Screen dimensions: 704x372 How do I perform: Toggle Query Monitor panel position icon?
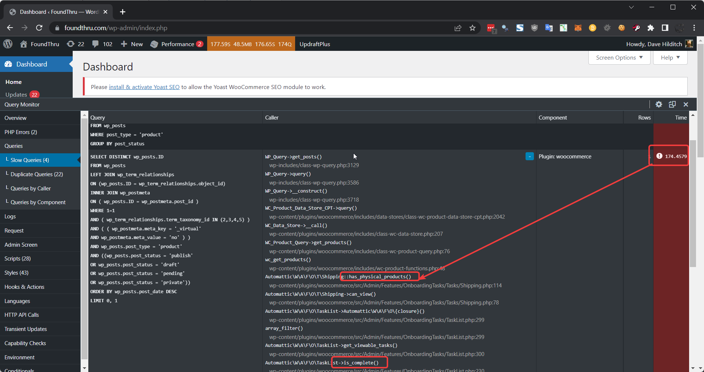[x=672, y=104]
